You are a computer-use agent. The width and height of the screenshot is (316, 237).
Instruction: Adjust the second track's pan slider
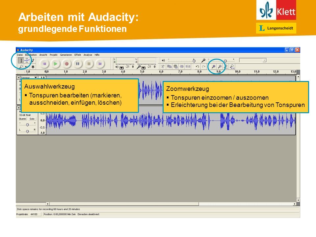point(27,131)
